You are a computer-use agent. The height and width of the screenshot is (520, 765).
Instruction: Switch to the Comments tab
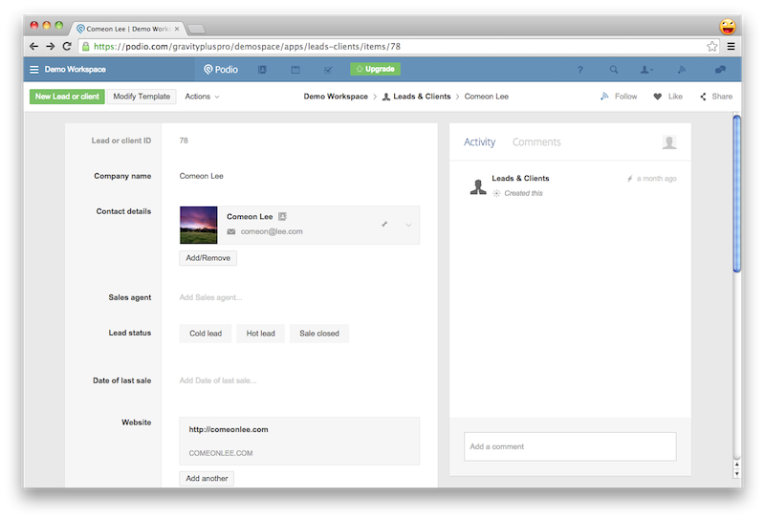tap(536, 142)
